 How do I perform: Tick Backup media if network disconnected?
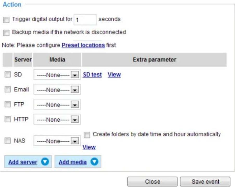click(6, 33)
